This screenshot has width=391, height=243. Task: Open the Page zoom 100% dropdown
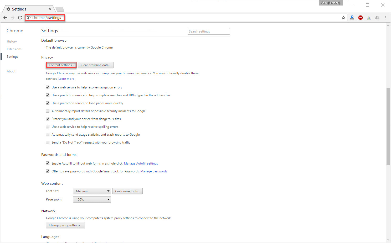pyautogui.click(x=92, y=200)
